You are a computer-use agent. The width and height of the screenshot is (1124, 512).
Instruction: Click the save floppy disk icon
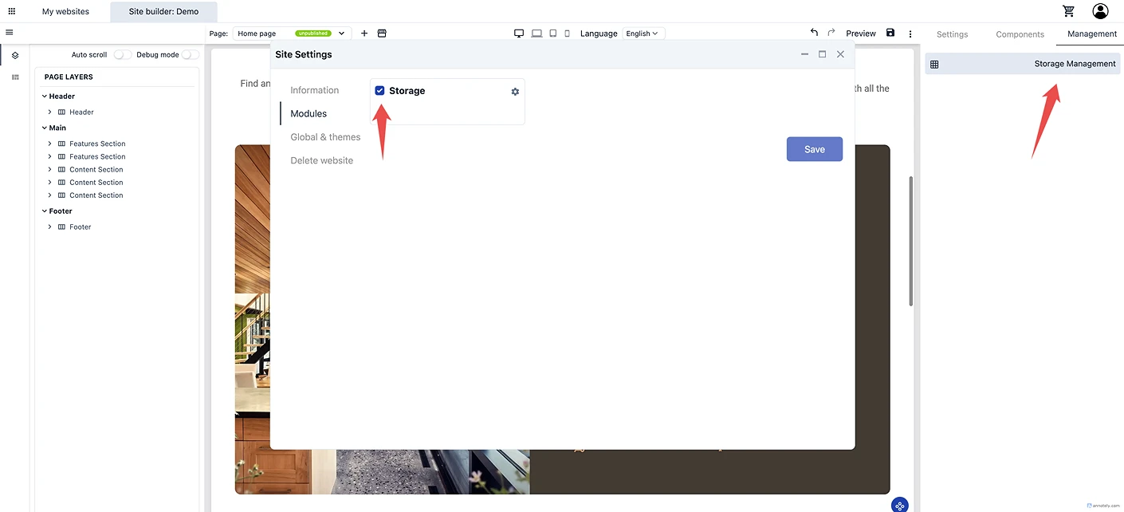pos(890,33)
